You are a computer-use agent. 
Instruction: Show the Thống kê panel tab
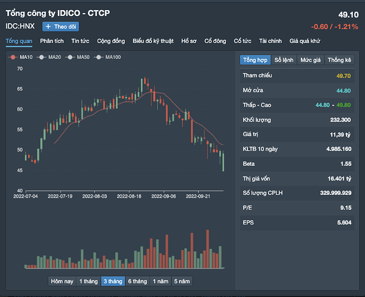coord(339,60)
